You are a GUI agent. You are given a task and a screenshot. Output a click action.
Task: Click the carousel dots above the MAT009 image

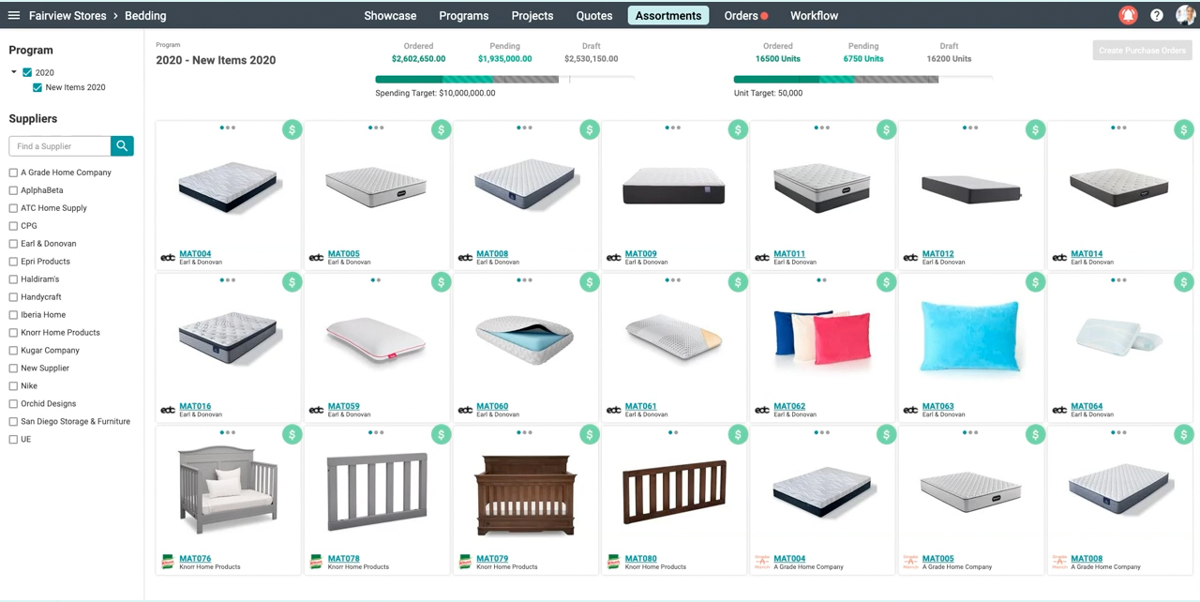[672, 128]
